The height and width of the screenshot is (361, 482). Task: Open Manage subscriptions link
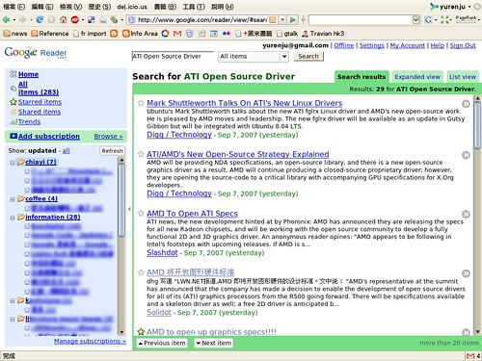coord(90,341)
